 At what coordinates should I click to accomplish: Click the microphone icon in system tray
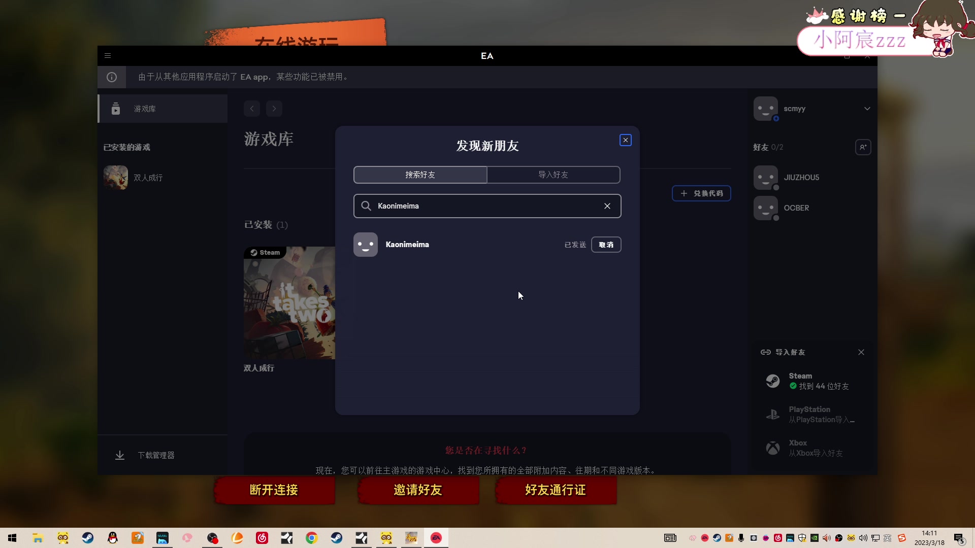741,538
